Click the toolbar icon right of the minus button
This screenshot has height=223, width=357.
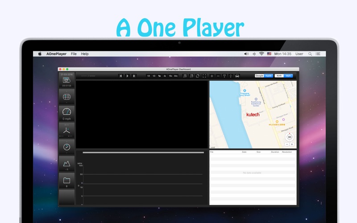click(x=224, y=76)
